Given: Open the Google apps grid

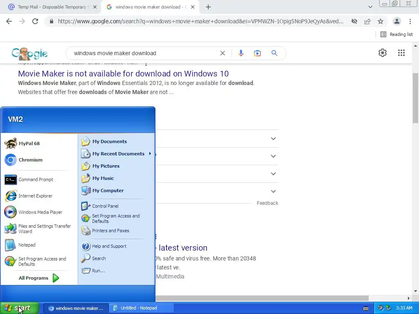Looking at the screenshot, I should point(401,53).
